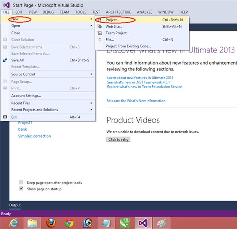
Task: Open the TEAM menu
Action: (65, 12)
